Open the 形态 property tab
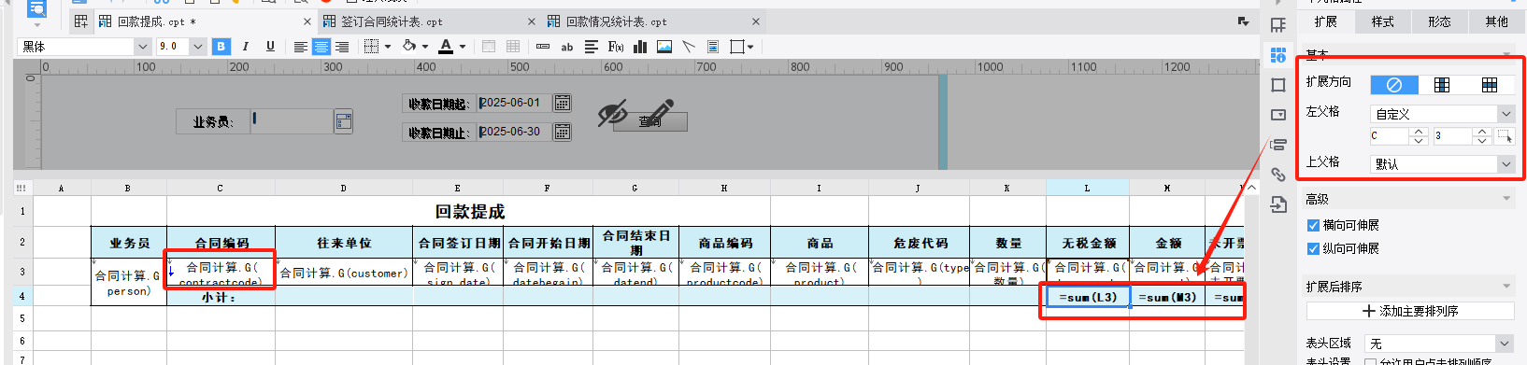This screenshot has width=1527, height=365. pos(1440,21)
